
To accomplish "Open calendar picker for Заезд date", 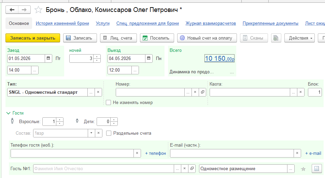I will tap(48, 58).
